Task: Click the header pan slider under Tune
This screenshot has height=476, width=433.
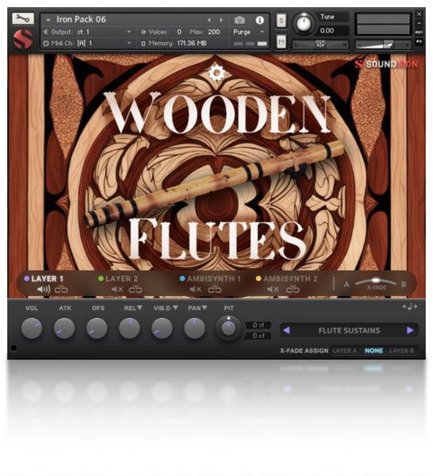Action: (320, 44)
